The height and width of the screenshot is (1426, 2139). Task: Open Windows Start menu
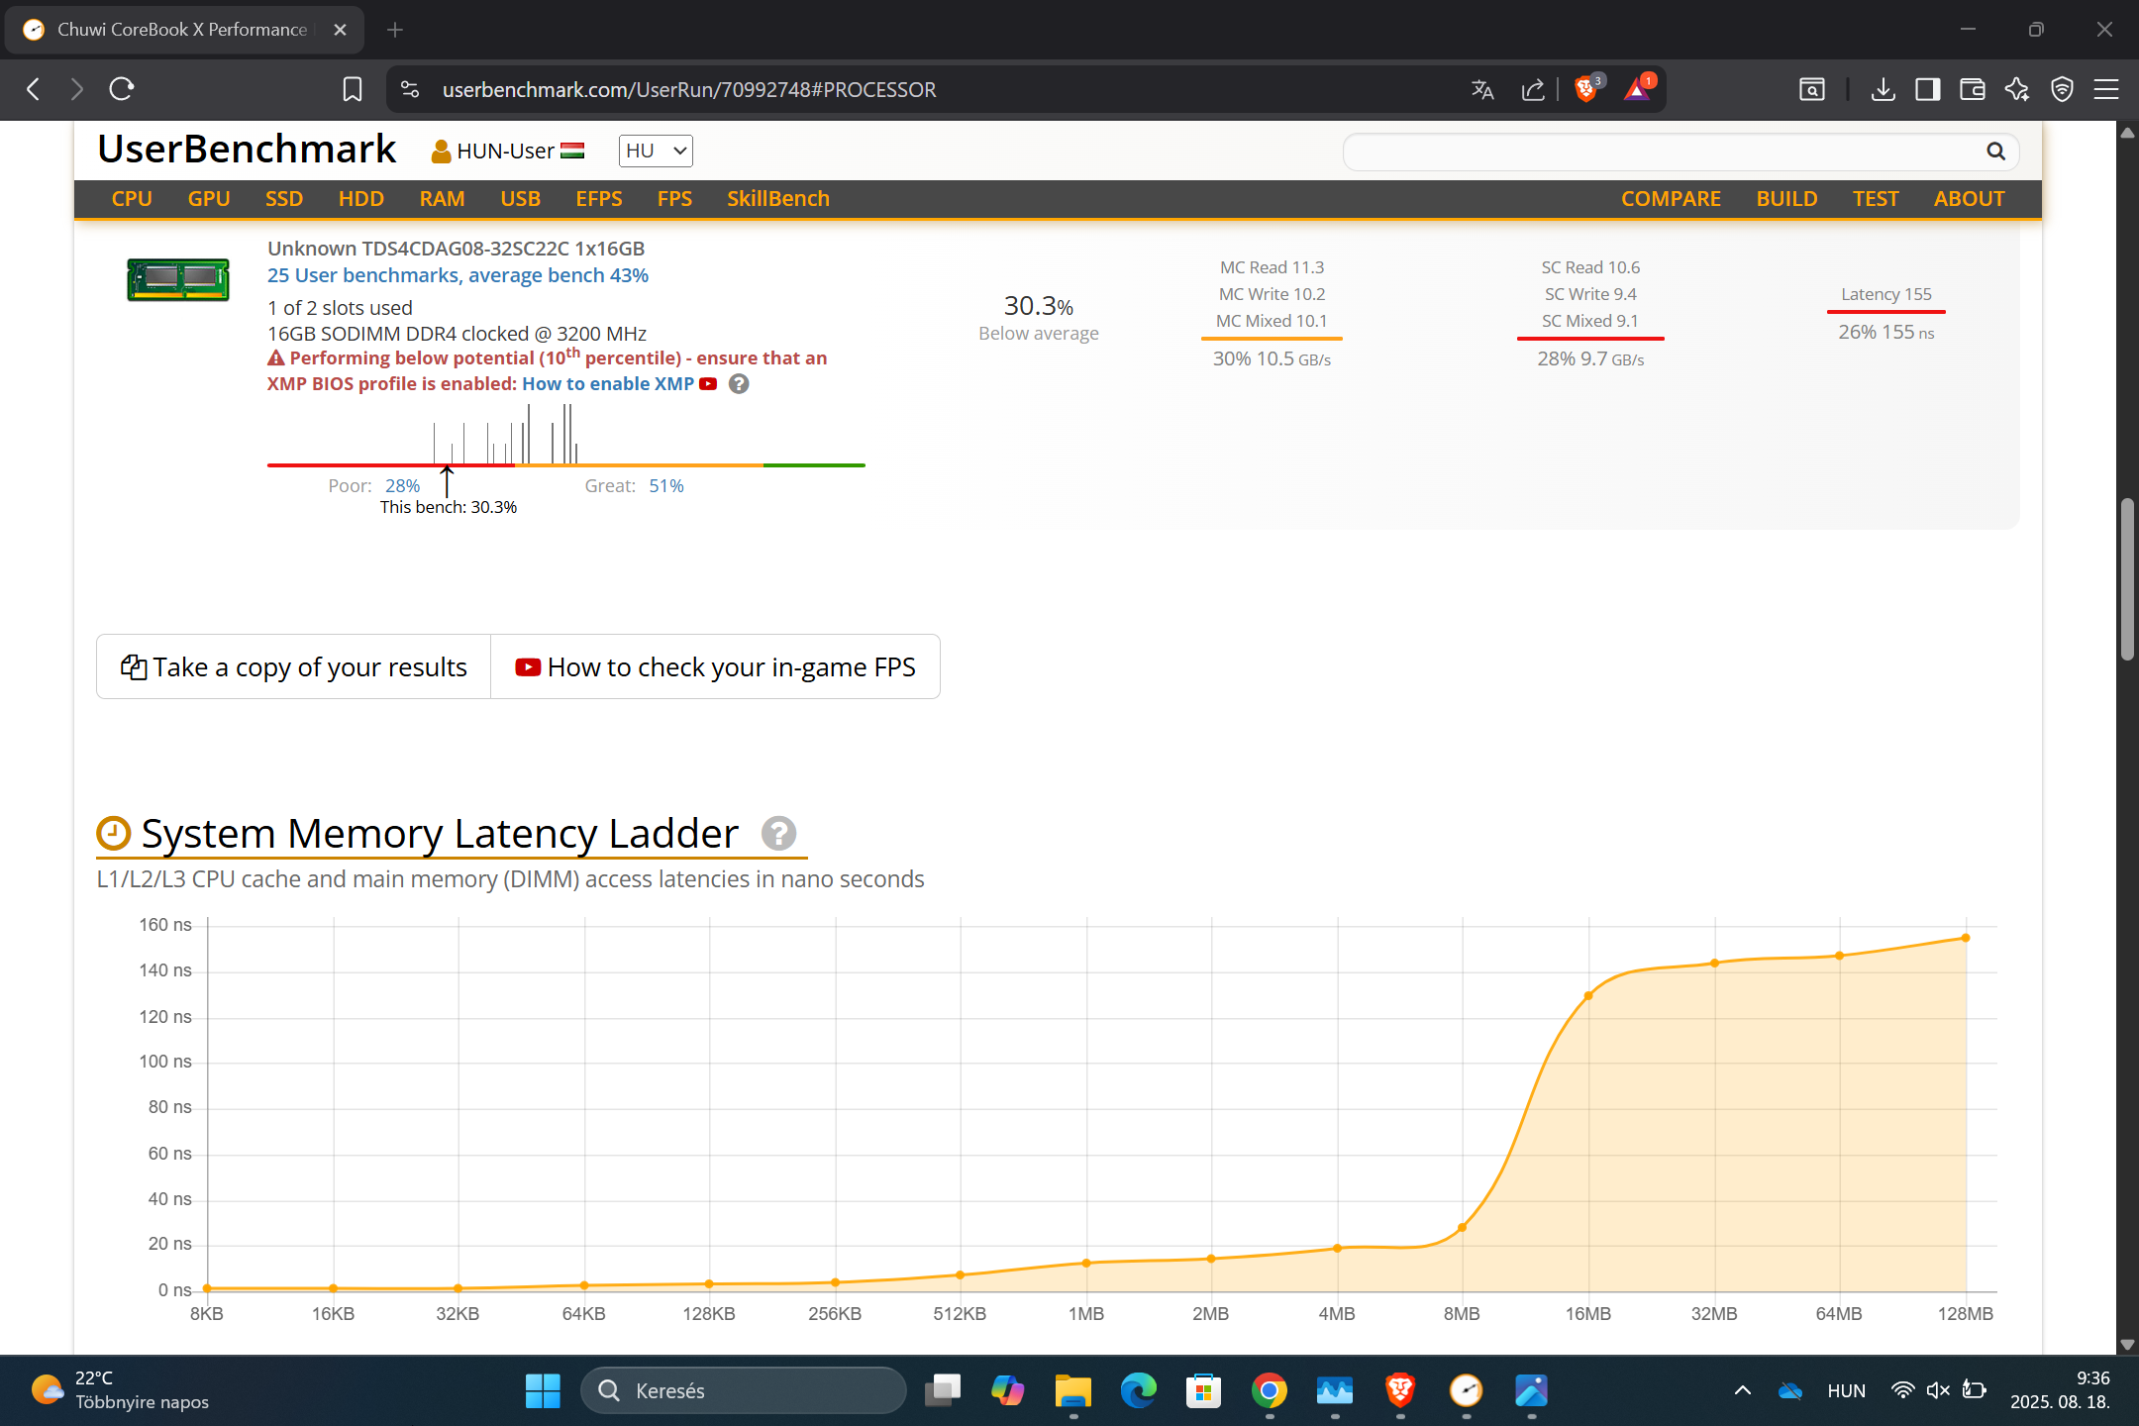[x=543, y=1390]
